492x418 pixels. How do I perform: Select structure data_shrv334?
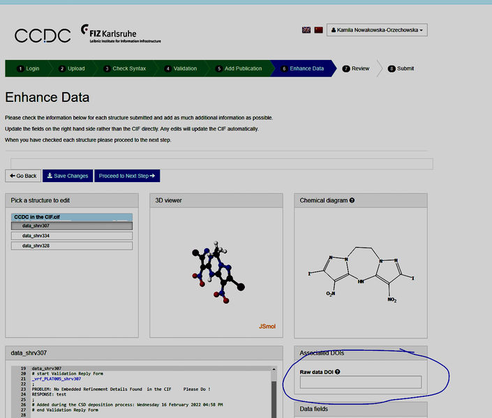pyautogui.click(x=72, y=236)
